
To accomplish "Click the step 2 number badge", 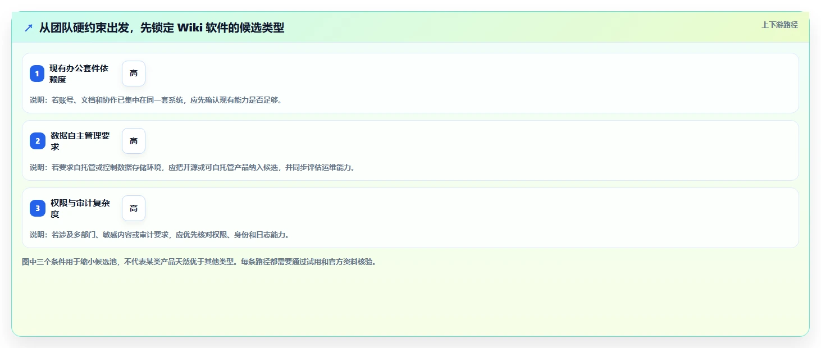I will (37, 141).
